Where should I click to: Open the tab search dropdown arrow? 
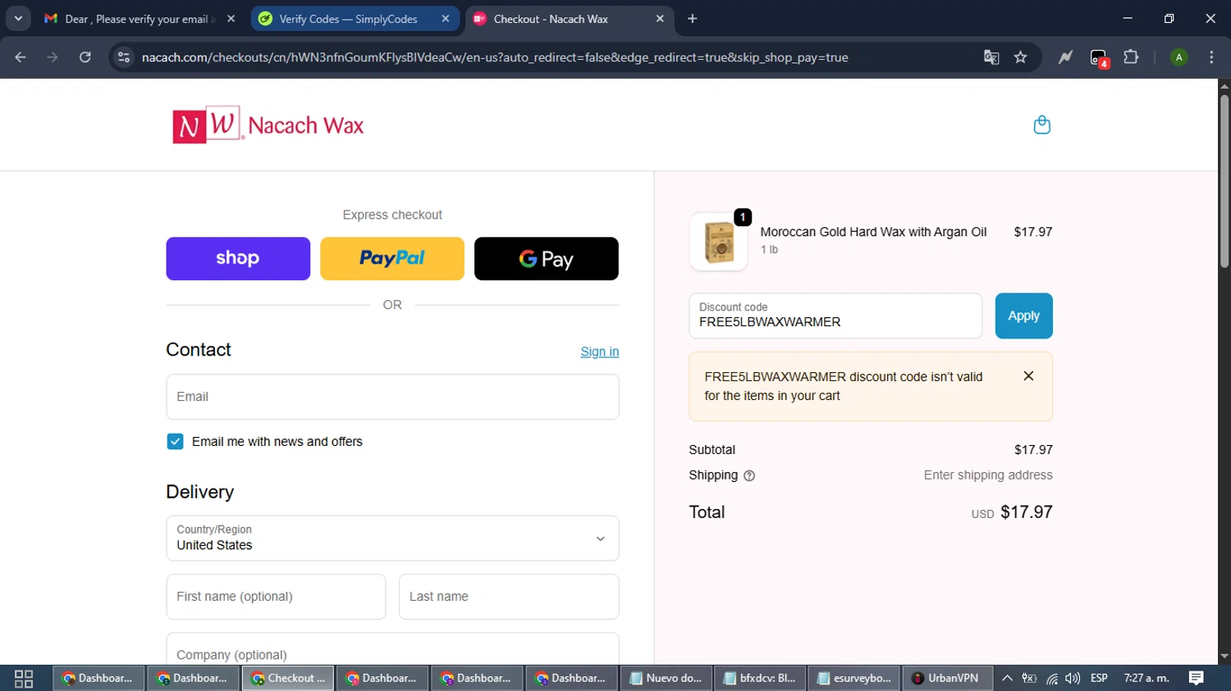18,19
